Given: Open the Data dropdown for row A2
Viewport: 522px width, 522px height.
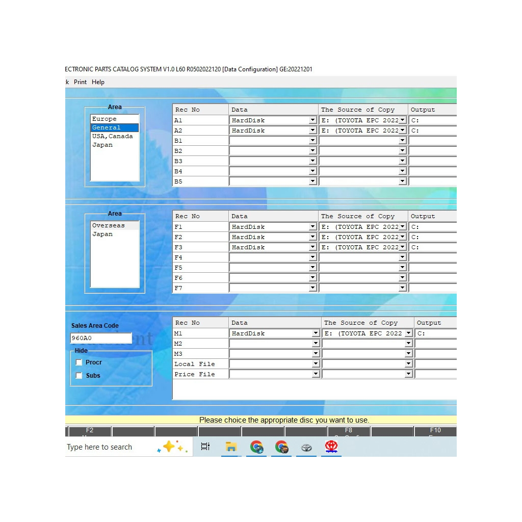Looking at the screenshot, I should [312, 130].
